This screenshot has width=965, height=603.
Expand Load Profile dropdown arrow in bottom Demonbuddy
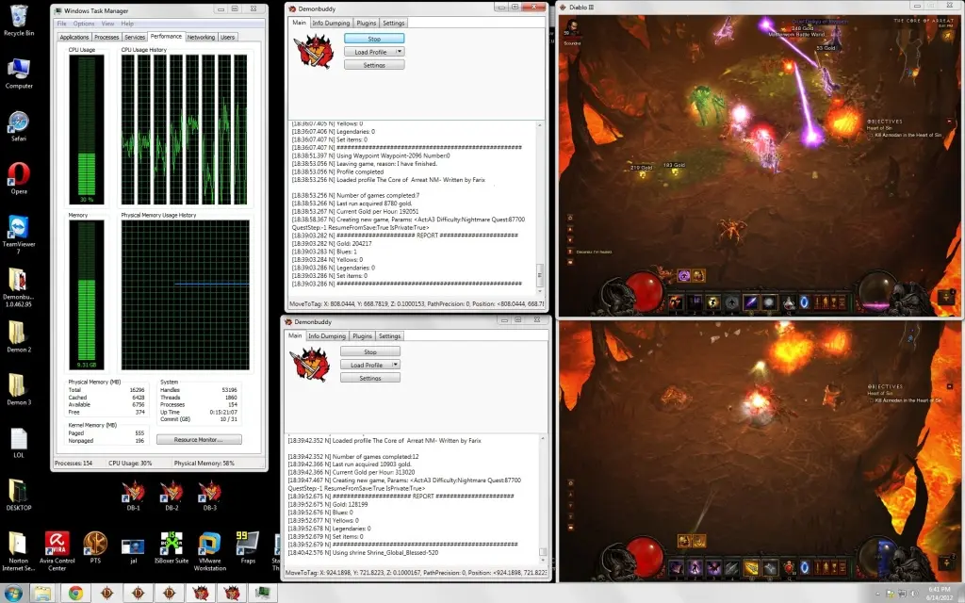point(396,365)
